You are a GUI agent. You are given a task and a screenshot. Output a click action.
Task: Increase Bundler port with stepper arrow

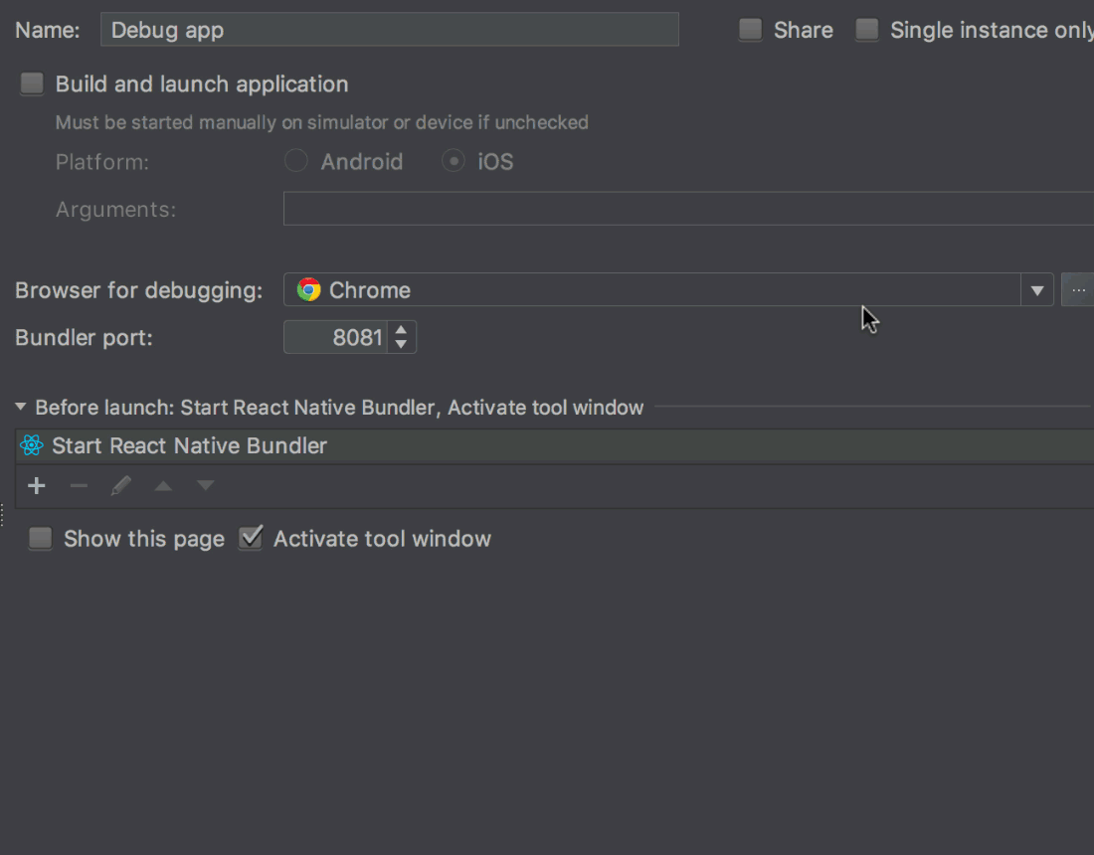click(x=401, y=330)
